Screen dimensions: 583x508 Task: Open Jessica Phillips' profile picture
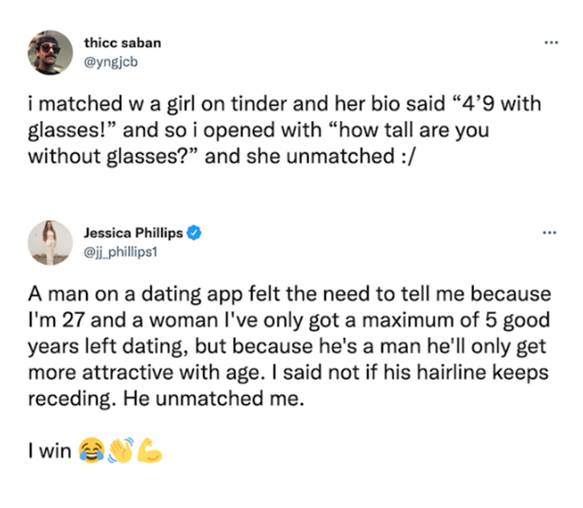(x=50, y=242)
